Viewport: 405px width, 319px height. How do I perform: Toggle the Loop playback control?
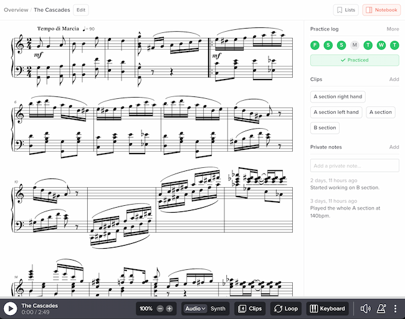click(286, 308)
